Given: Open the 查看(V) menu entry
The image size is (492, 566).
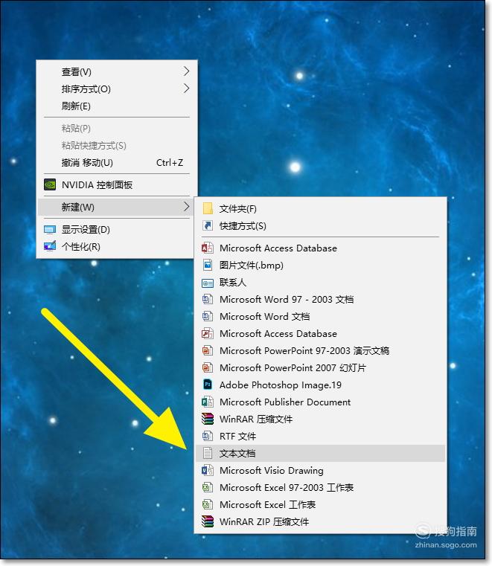Looking at the screenshot, I should click(117, 71).
